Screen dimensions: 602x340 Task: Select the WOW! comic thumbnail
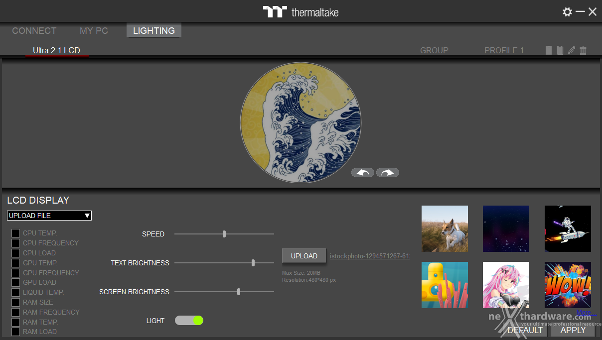coord(568,285)
